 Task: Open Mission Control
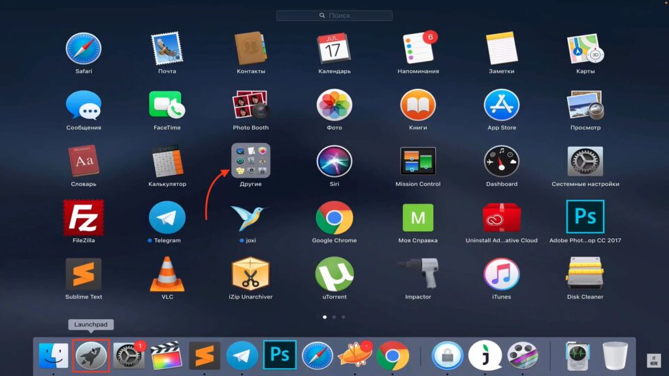click(x=418, y=161)
